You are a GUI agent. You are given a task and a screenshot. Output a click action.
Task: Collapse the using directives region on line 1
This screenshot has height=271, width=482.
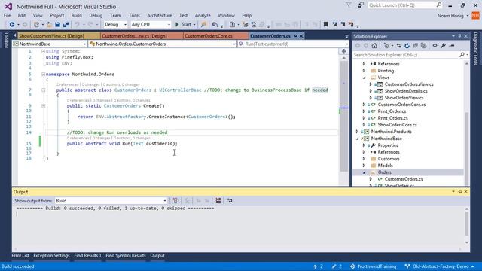tap(44, 51)
